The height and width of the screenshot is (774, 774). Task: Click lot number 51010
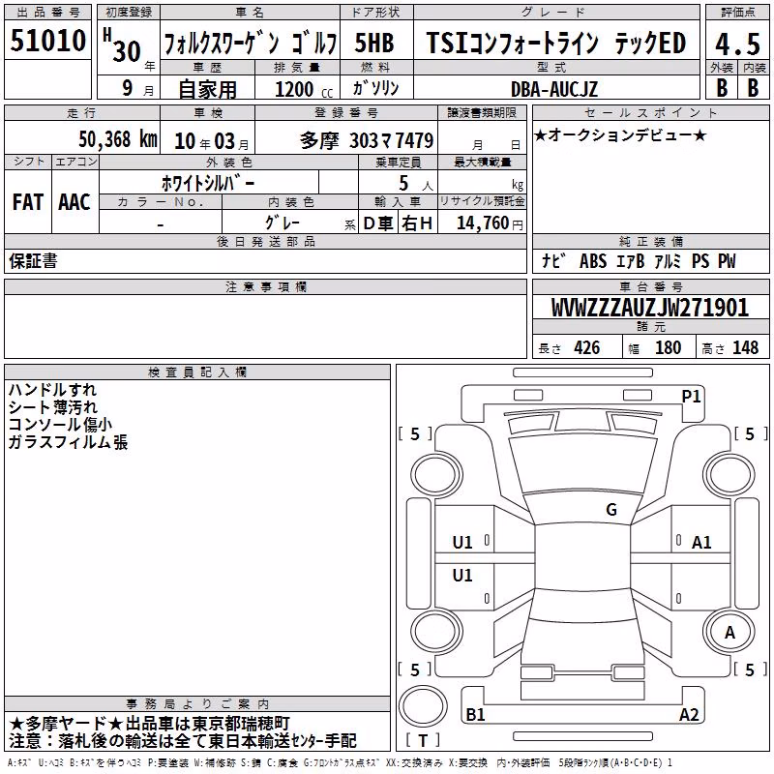pos(47,41)
